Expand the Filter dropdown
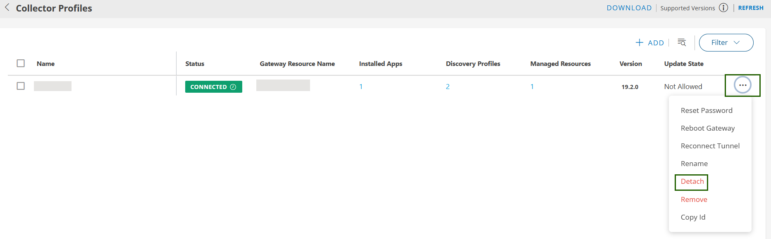Image resolution: width=771 pixels, height=239 pixels. (726, 42)
